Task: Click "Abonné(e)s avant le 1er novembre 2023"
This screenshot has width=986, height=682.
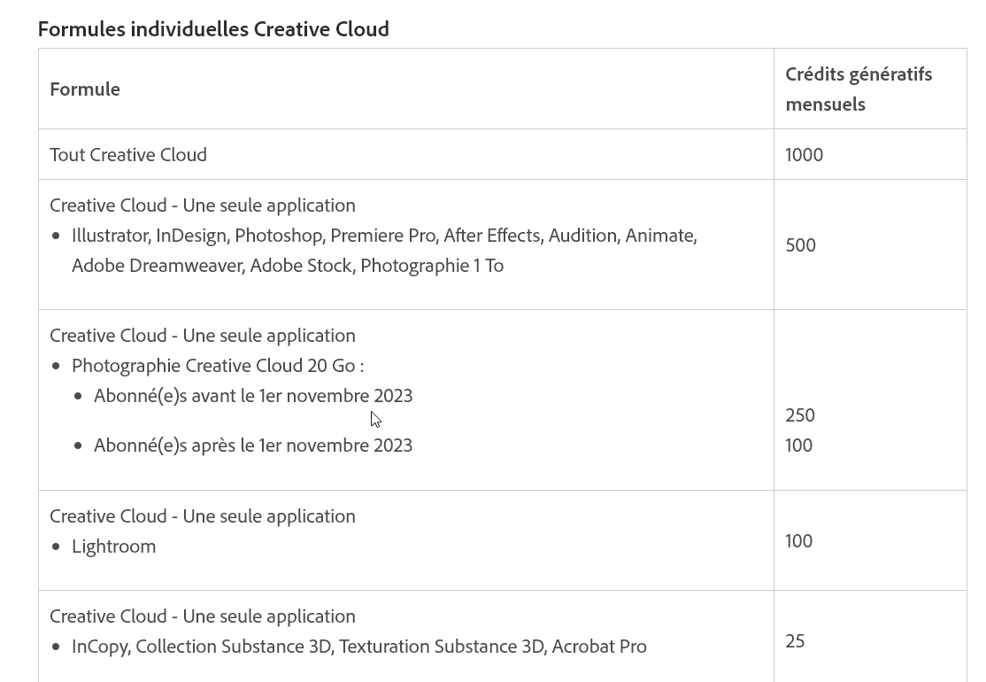Action: pyautogui.click(x=253, y=396)
